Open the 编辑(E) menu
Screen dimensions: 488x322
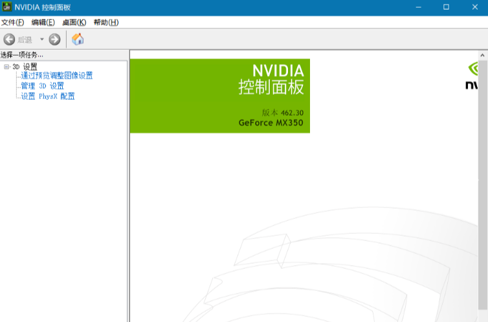tap(43, 23)
